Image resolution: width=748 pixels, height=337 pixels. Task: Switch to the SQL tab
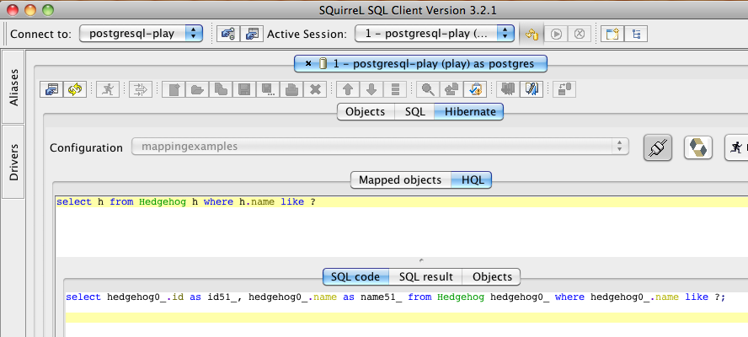(x=414, y=112)
